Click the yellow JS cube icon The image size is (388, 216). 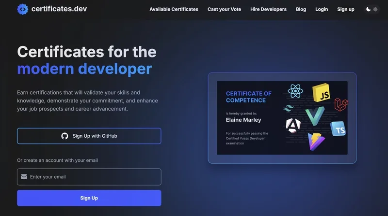pos(321,93)
